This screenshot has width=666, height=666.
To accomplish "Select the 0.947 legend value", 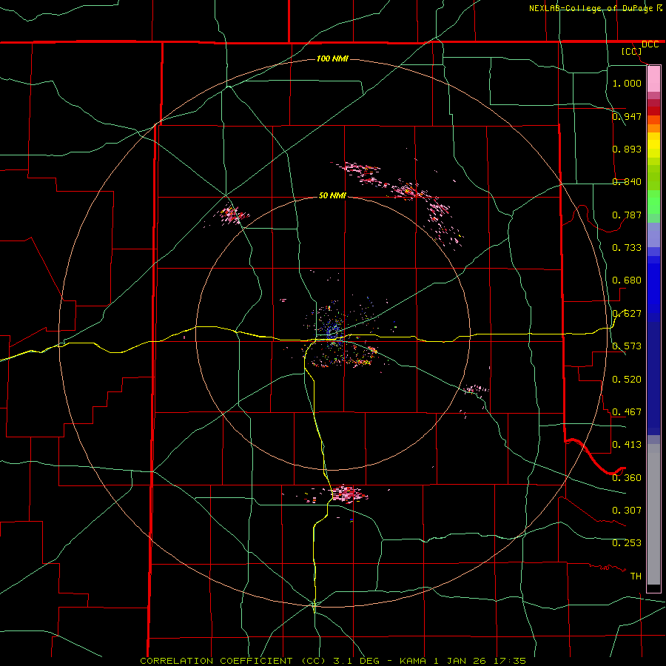I will click(x=627, y=116).
